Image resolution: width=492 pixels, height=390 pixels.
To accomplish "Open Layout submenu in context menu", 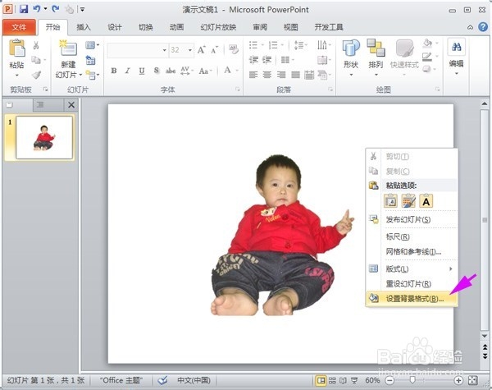I will (412, 269).
